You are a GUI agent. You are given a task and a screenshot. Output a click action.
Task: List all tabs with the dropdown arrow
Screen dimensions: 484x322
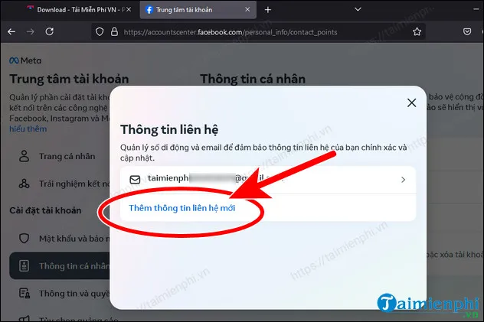coord(358,9)
